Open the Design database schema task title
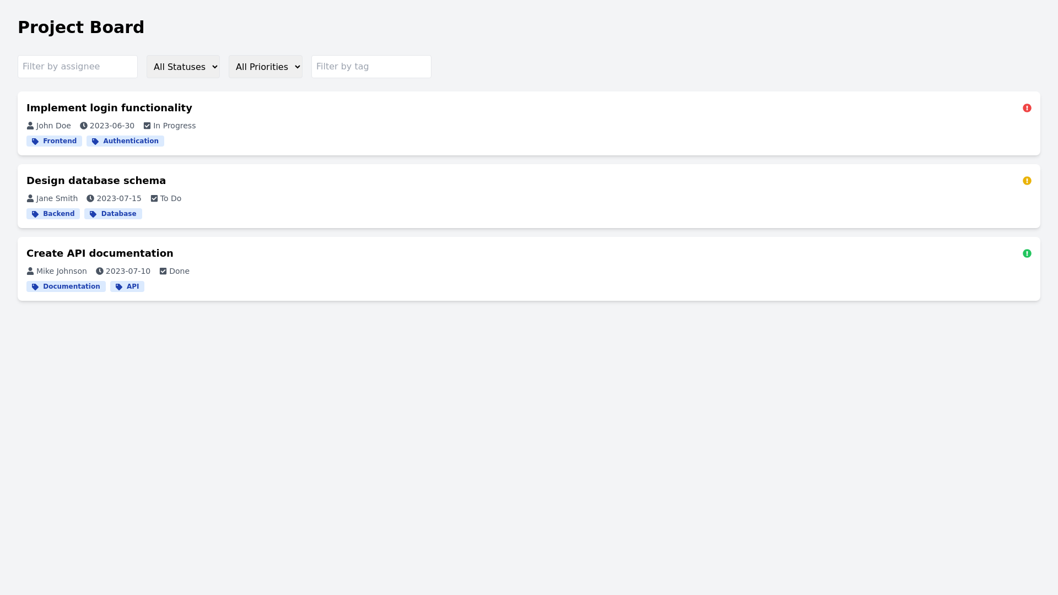Viewport: 1058px width, 595px height. [x=96, y=181]
